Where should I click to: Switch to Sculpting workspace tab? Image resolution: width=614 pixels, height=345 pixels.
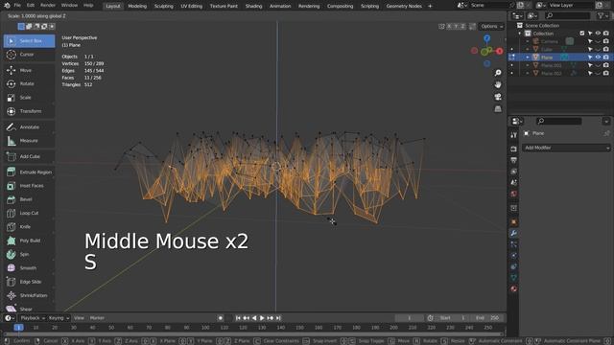coord(164,6)
